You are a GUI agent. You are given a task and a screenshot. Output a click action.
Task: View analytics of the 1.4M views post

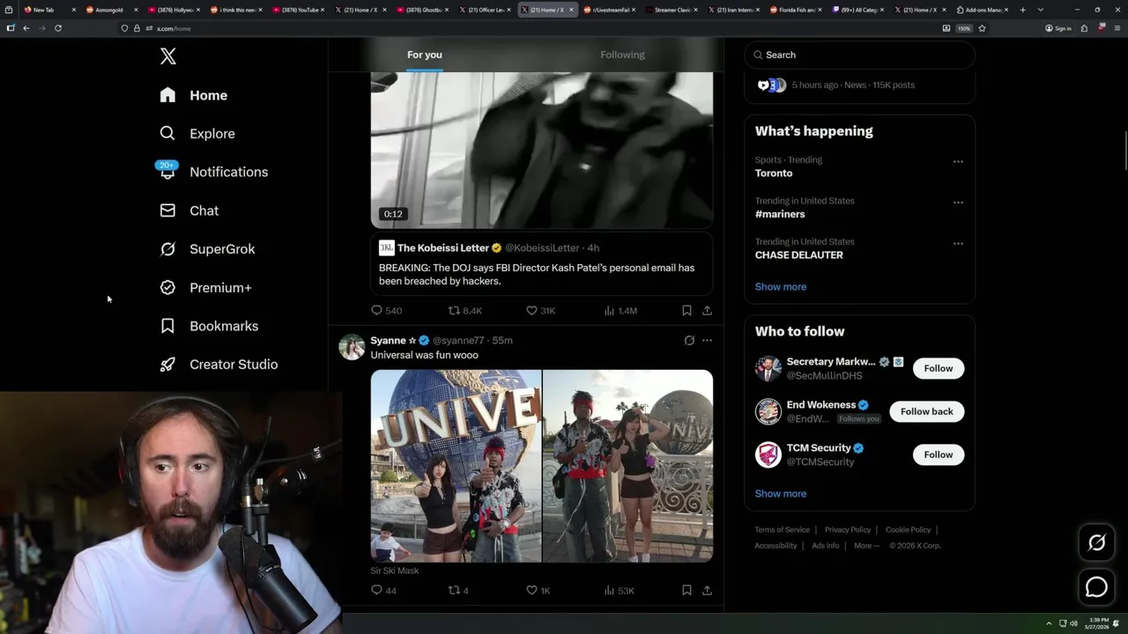620,311
